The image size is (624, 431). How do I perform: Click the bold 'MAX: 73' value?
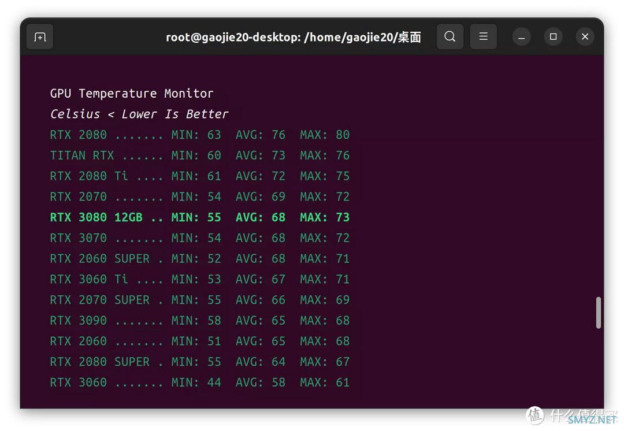click(x=325, y=217)
